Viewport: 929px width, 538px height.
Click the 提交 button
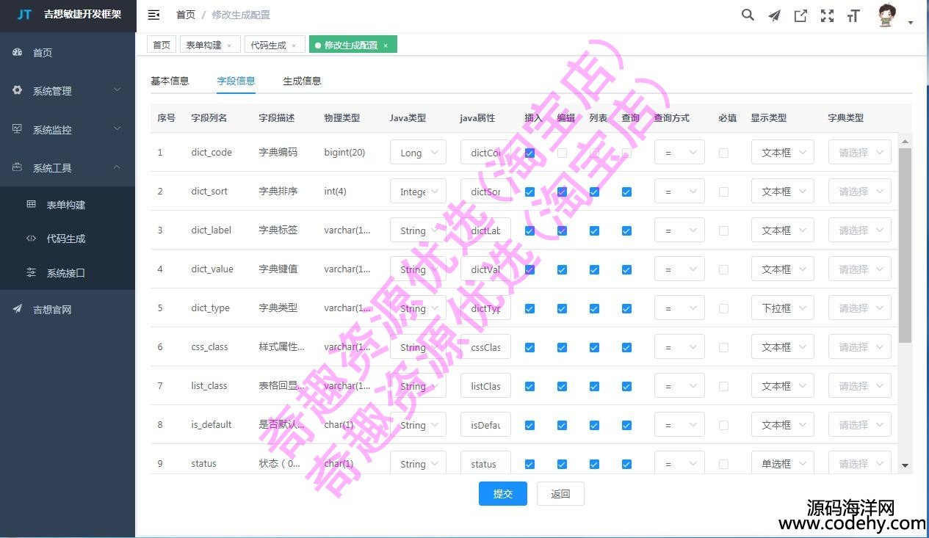click(x=503, y=494)
